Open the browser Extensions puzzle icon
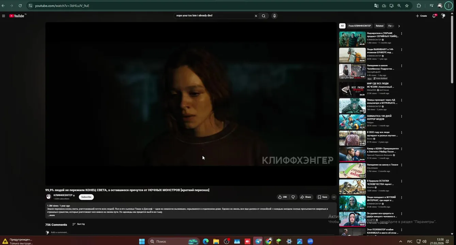This screenshot has width=456, height=245. [x=419, y=5]
